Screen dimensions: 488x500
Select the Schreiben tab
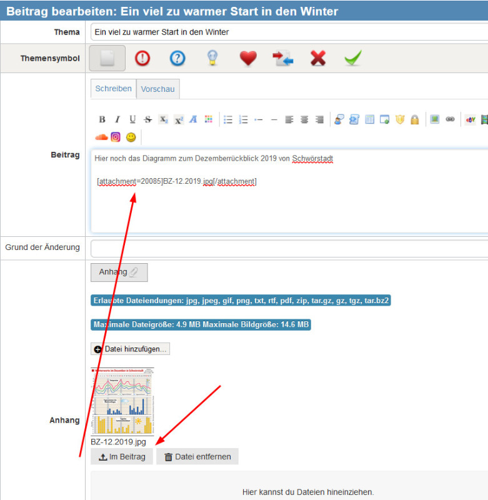tap(113, 89)
